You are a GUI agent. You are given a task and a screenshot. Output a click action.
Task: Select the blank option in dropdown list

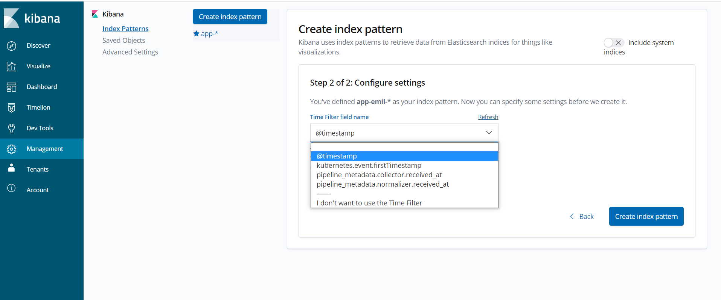pos(404,147)
